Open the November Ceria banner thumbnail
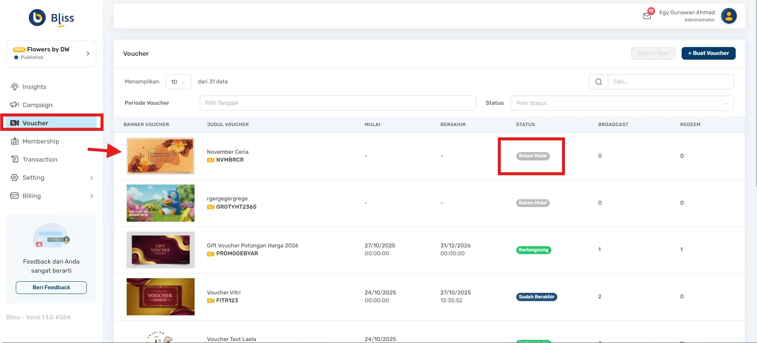757x343 pixels. click(160, 156)
